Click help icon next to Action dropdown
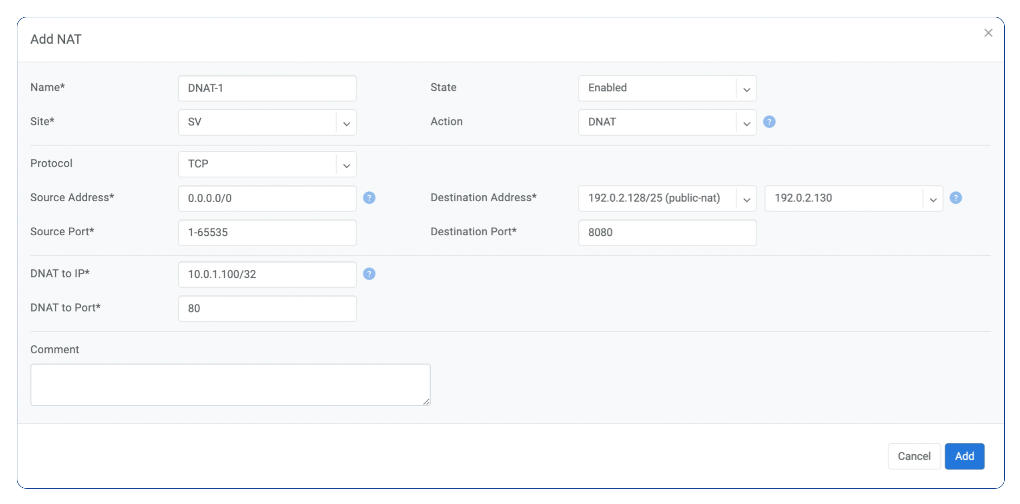Image resolution: width=1020 pixels, height=504 pixels. [769, 122]
